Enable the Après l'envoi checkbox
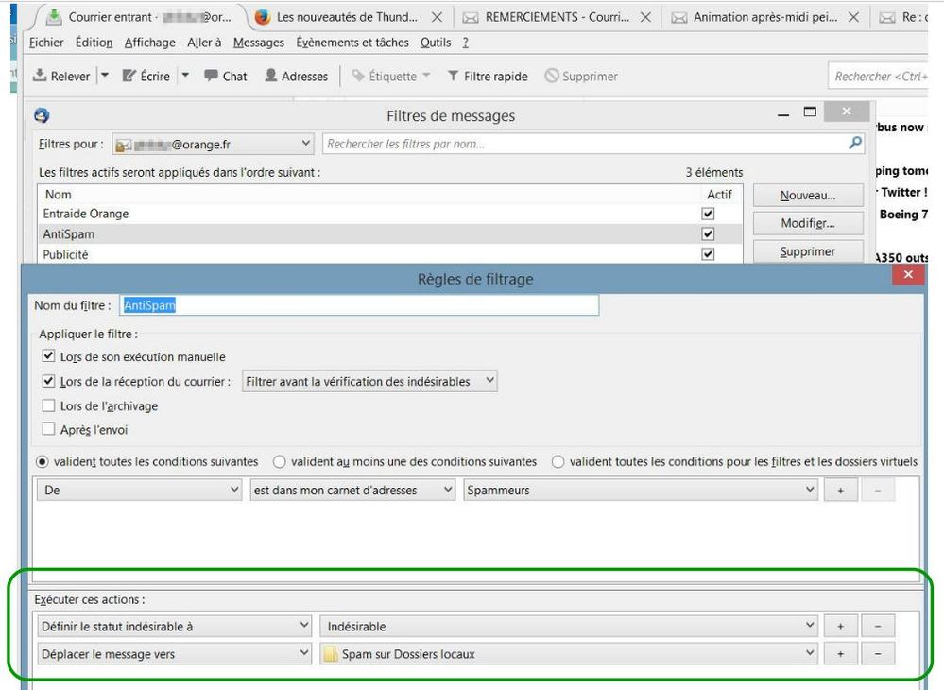 49,430
